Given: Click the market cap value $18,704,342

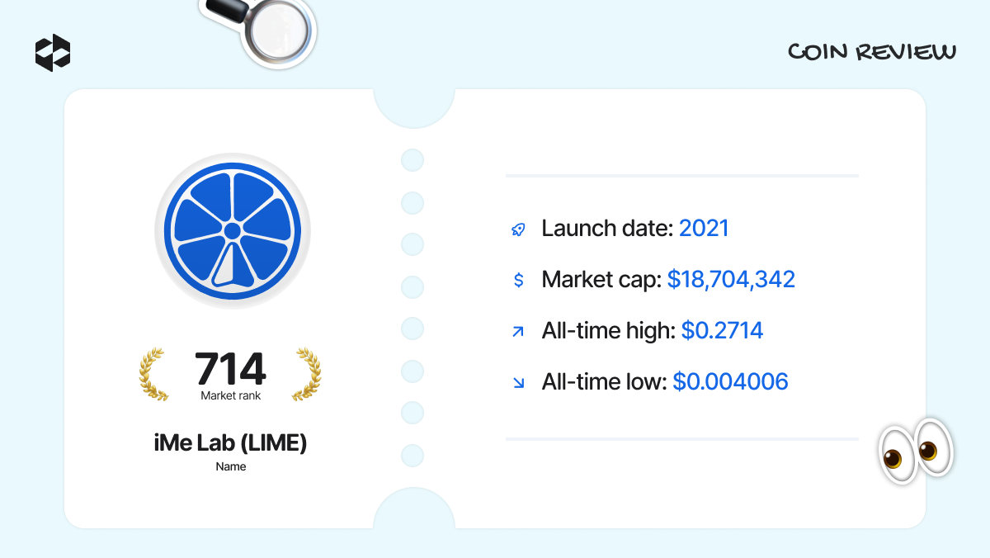Looking at the screenshot, I should (x=731, y=280).
